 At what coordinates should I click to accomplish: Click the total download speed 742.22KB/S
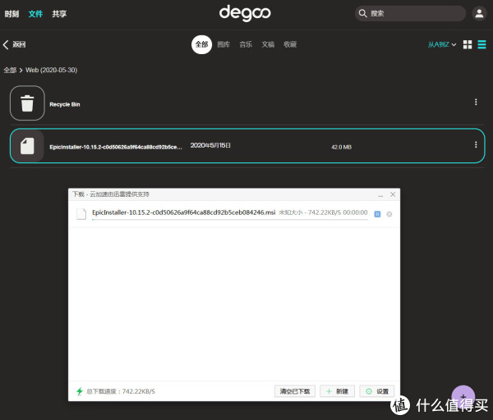121,391
